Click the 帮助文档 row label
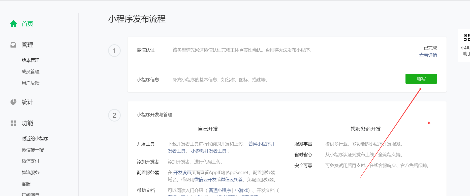The width and height of the screenshot is (470, 196). click(146, 190)
